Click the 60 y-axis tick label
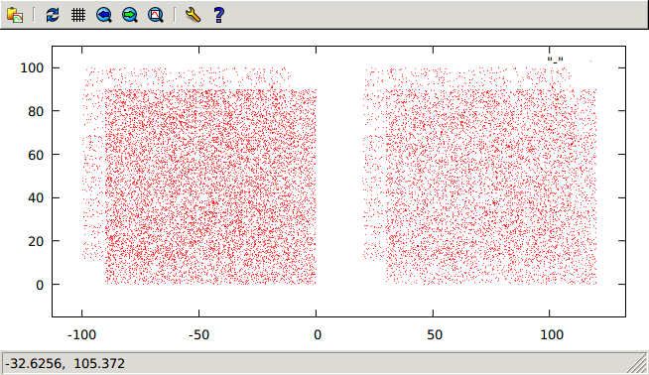The image size is (649, 375). click(36, 155)
